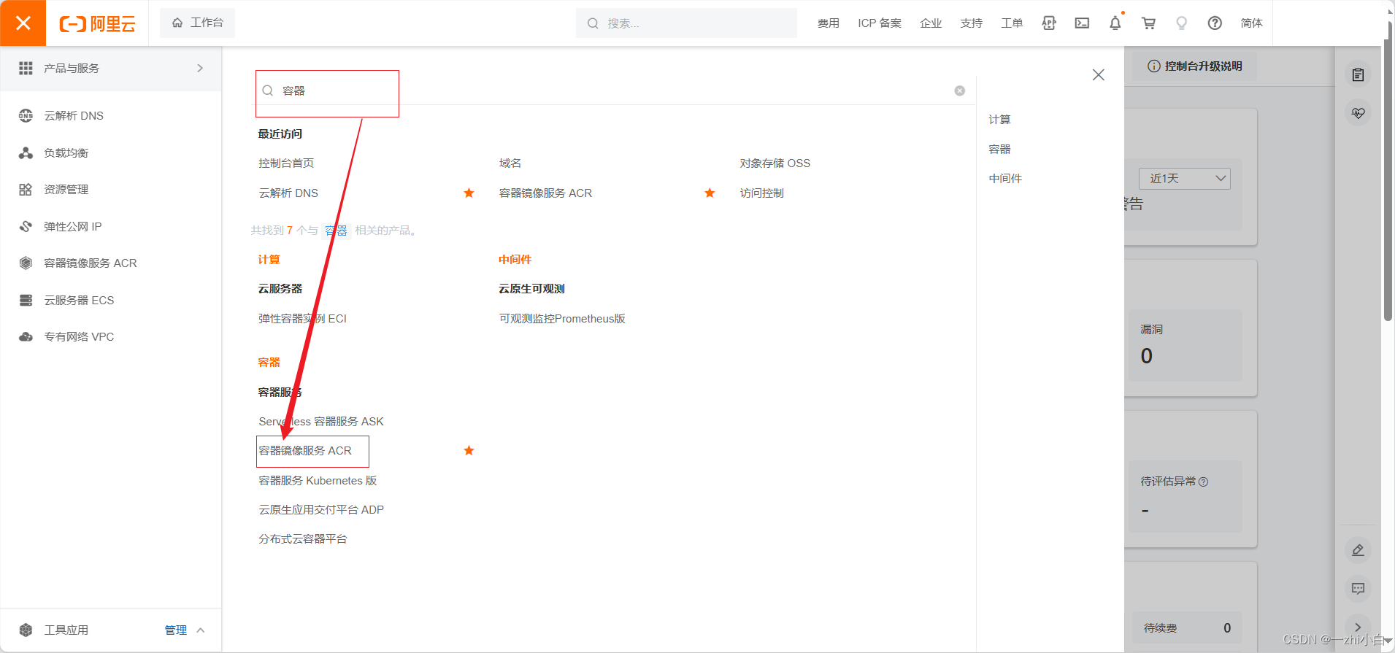Viewport: 1395px width, 653px height.
Task: Open the clipboard icon in right sidebar
Action: pos(1358,75)
